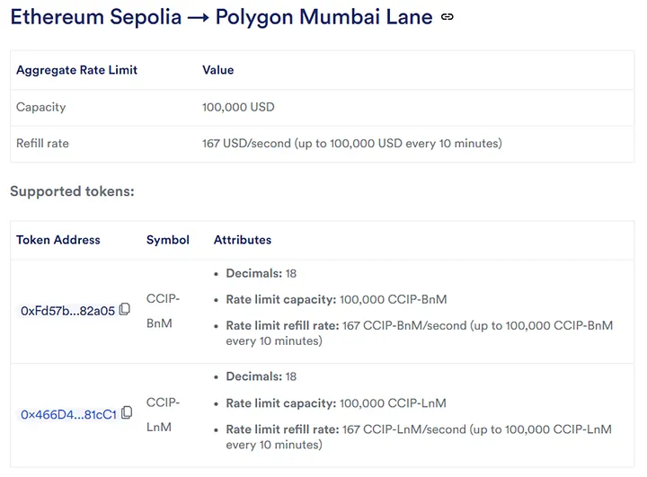Viewport: 647px width, 477px height.
Task: Open the 0xFd57b...82a05 address link
Action: pyautogui.click(x=67, y=311)
